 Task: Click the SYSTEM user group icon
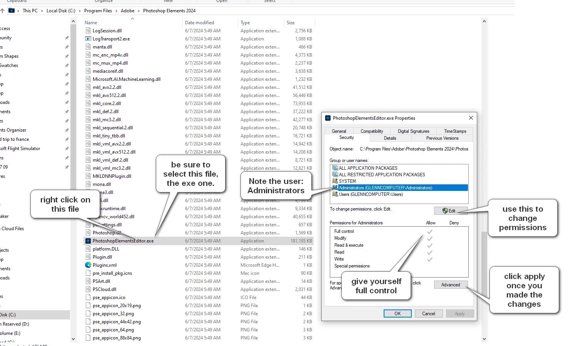pyautogui.click(x=335, y=181)
